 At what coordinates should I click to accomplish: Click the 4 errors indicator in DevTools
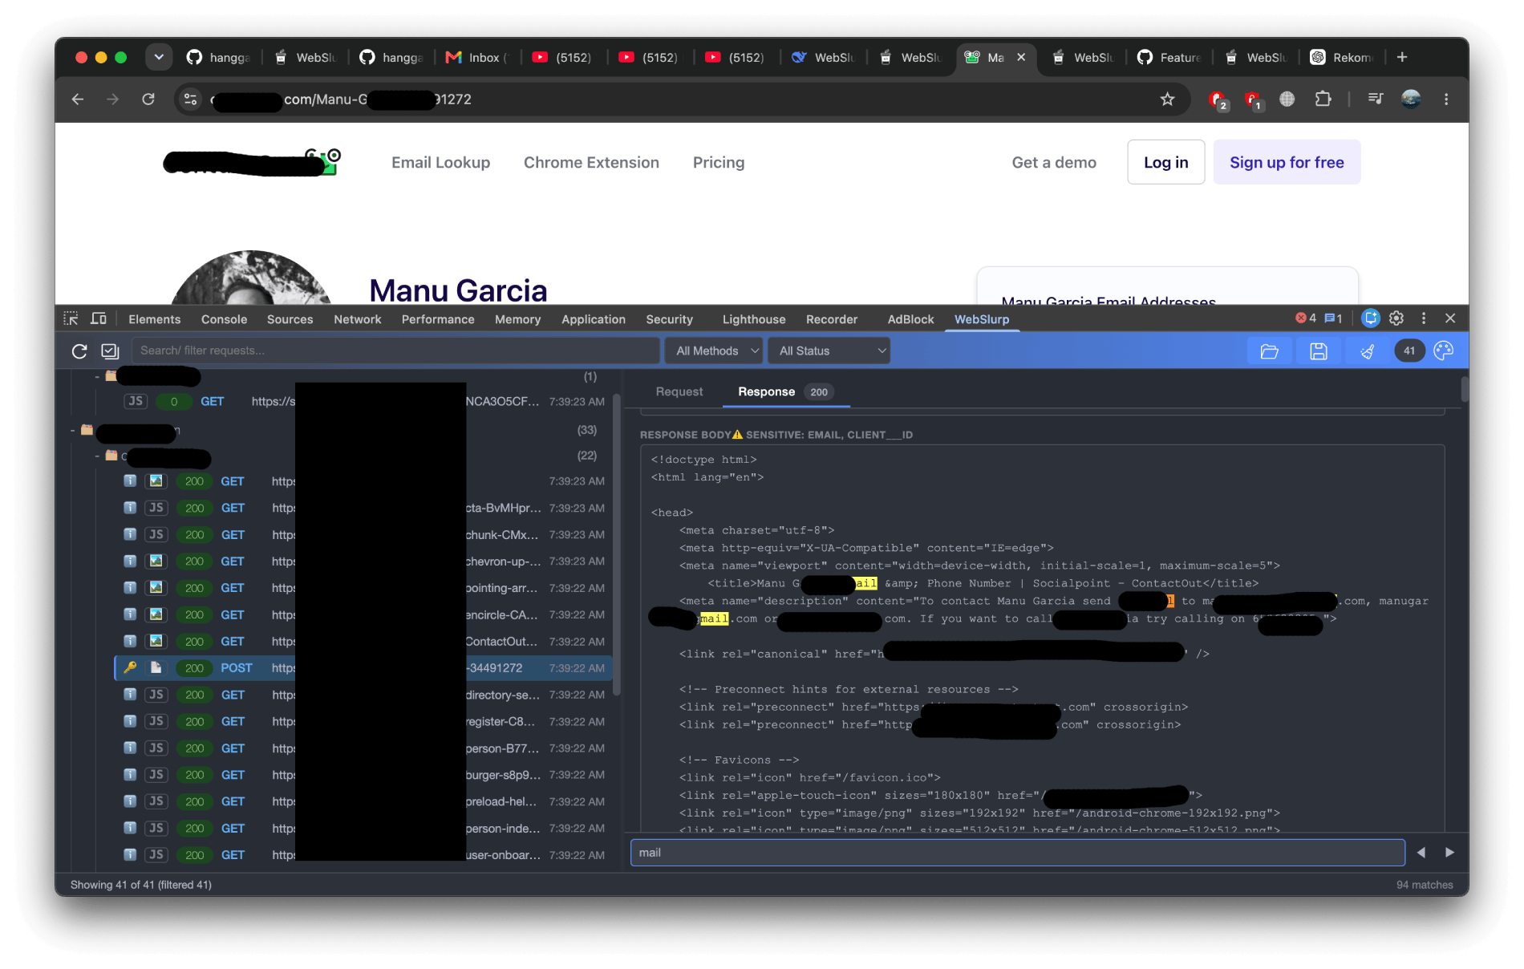[1306, 318]
